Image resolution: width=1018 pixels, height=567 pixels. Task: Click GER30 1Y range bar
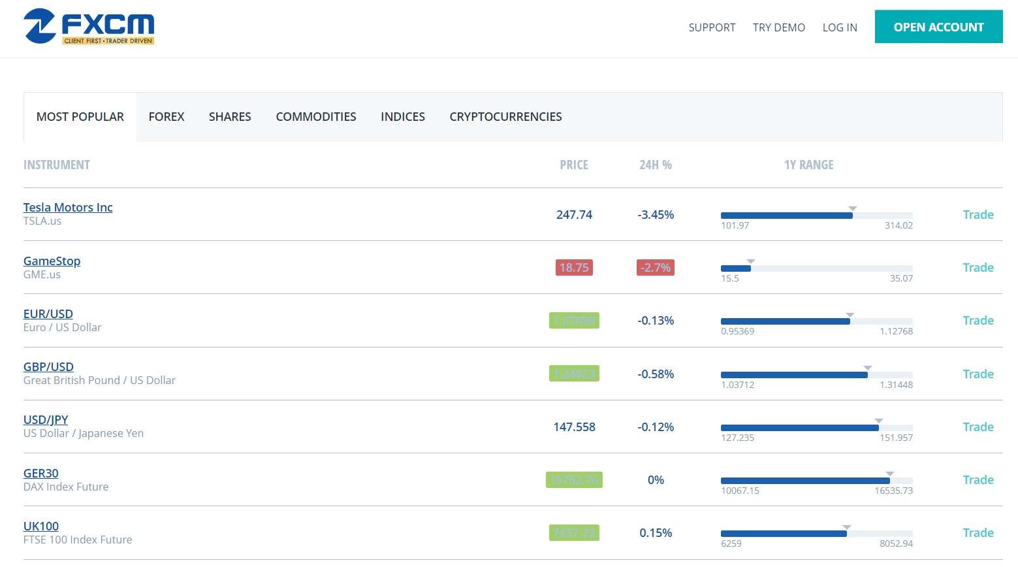[x=817, y=481]
